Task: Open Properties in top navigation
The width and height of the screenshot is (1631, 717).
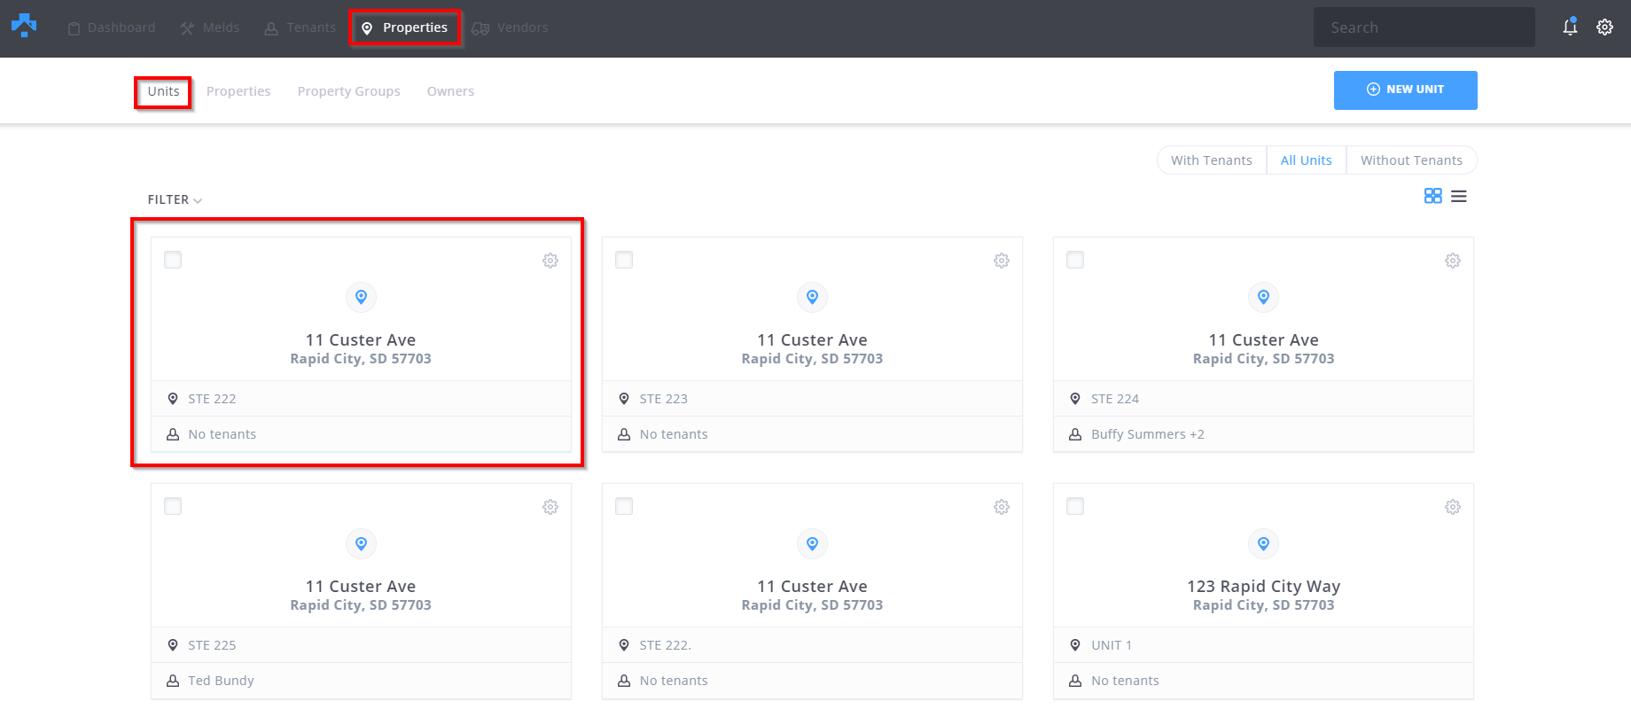Action: 404,27
